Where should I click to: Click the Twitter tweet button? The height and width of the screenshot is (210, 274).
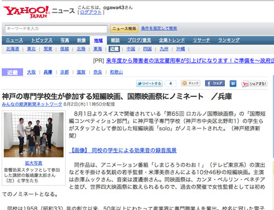149,83
